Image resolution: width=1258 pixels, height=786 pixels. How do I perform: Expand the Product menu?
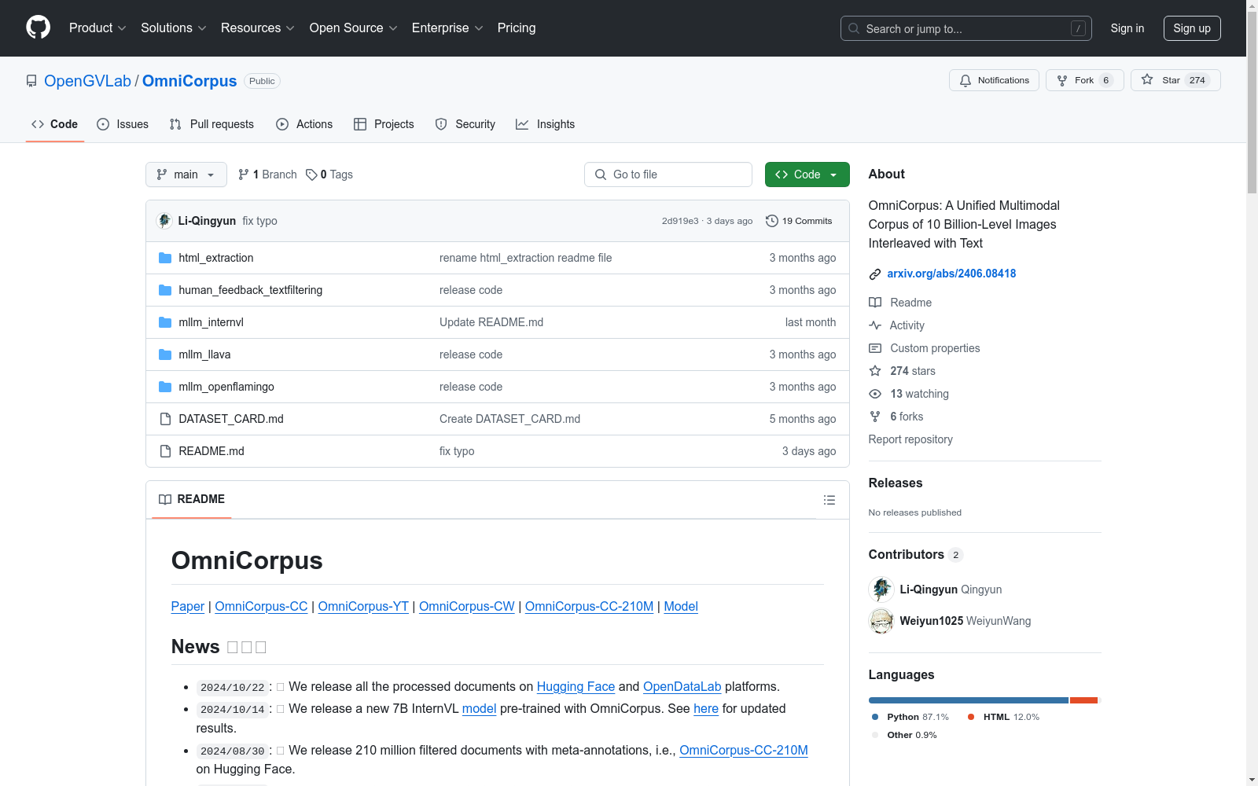coord(97,28)
